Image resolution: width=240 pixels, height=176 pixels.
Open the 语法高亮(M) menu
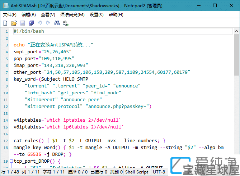click(72, 15)
